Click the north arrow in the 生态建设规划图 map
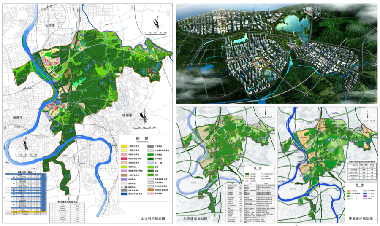The height and width of the screenshot is (226, 380). (265, 112)
